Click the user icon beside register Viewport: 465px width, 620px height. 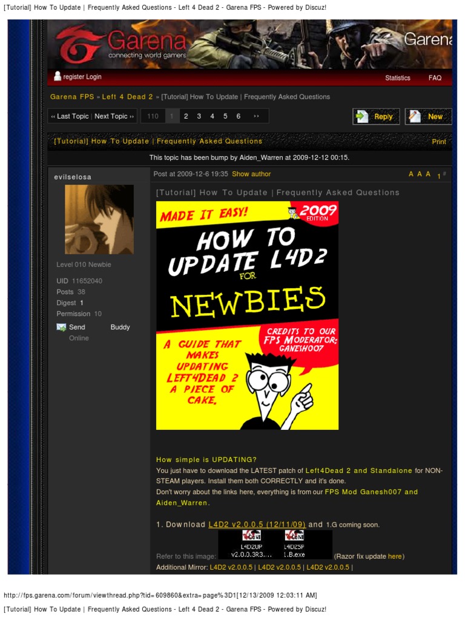point(58,76)
